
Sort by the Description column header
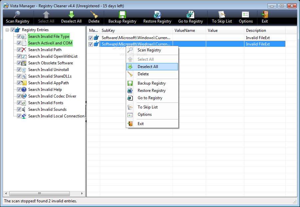tap(265, 31)
